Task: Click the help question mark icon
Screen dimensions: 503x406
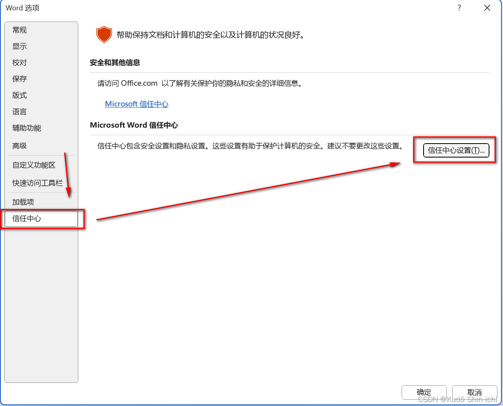Action: [x=459, y=8]
